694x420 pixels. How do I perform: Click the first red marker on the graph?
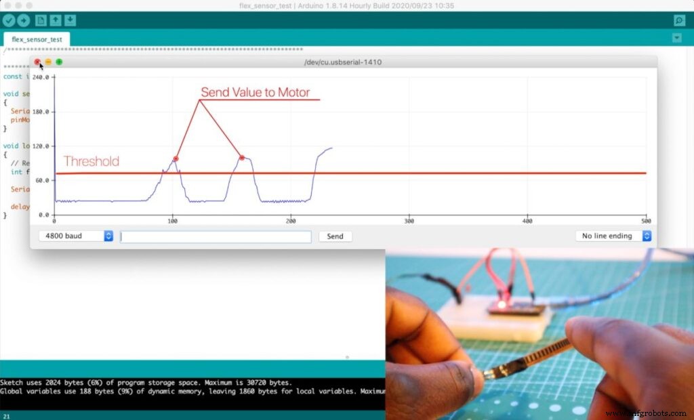pyautogui.click(x=176, y=159)
